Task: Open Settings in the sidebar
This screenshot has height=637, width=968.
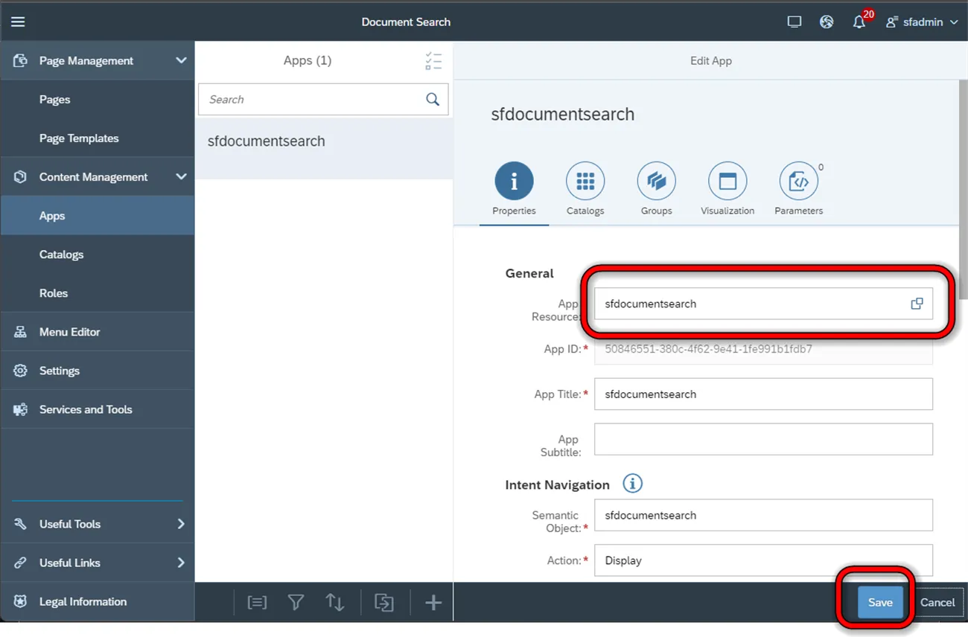Action: point(98,370)
